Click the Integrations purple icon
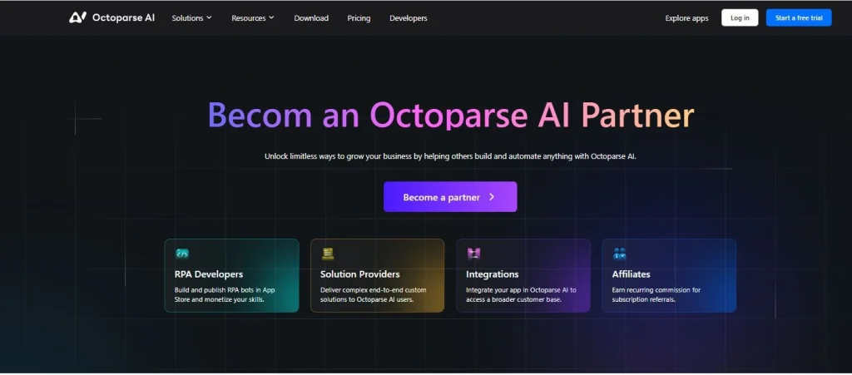Screen dimensions: 852x375 (473, 254)
